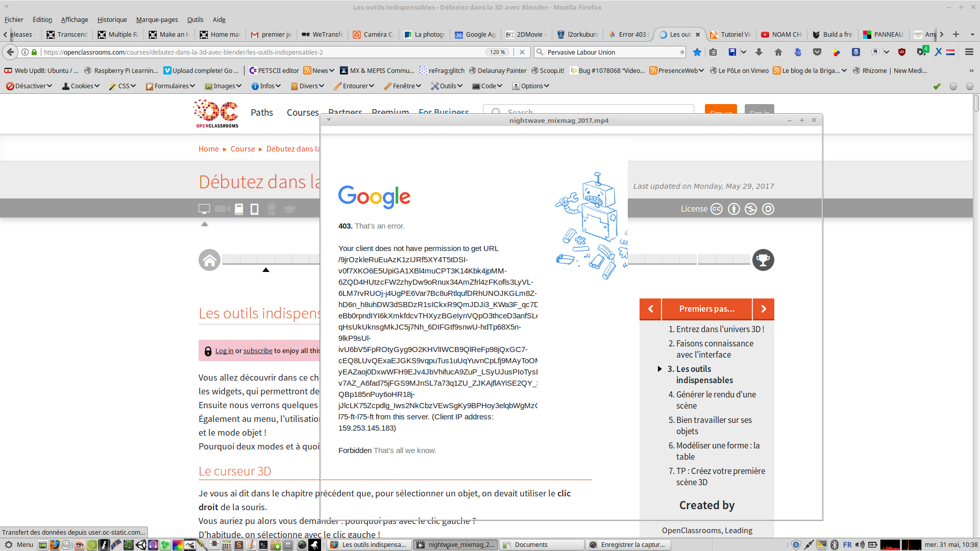
Task: Expand the Images dropdown in developer toolbar
Action: coord(223,86)
